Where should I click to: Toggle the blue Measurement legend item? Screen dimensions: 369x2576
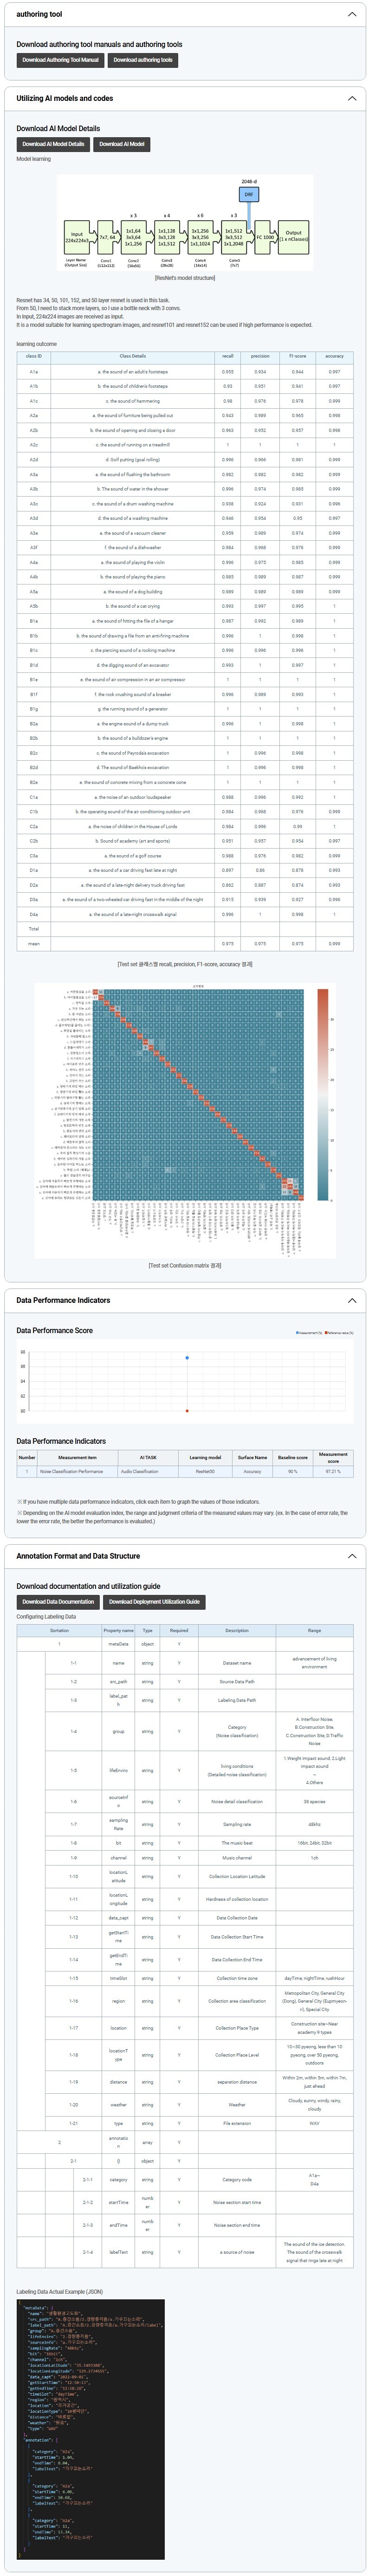308,1332
